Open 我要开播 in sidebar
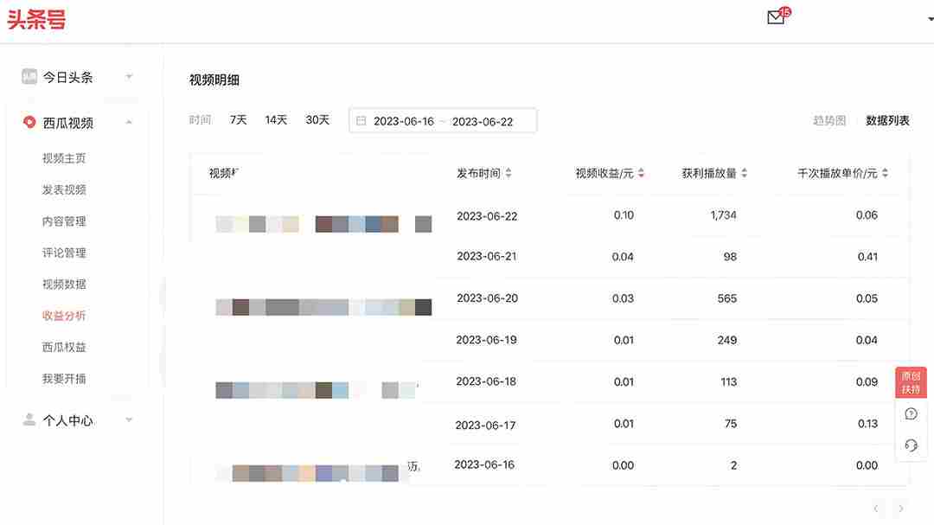The image size is (934, 525). pos(64,379)
